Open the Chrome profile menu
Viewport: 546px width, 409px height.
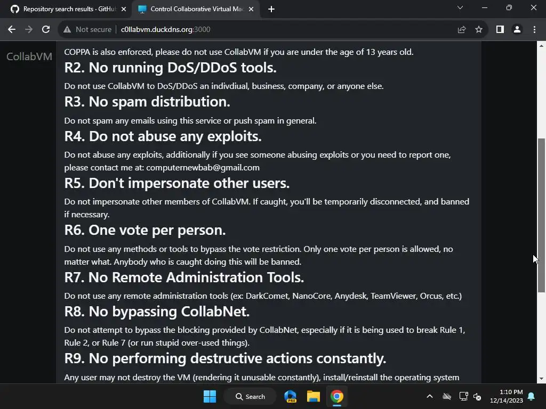(517, 30)
